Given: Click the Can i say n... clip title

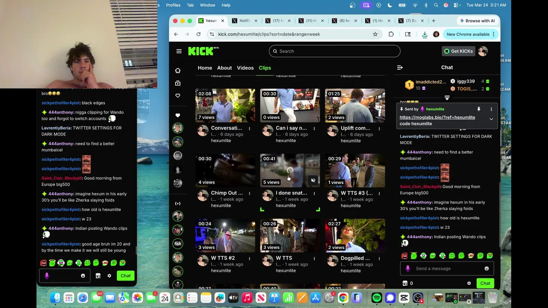Looking at the screenshot, I should 292,128.
